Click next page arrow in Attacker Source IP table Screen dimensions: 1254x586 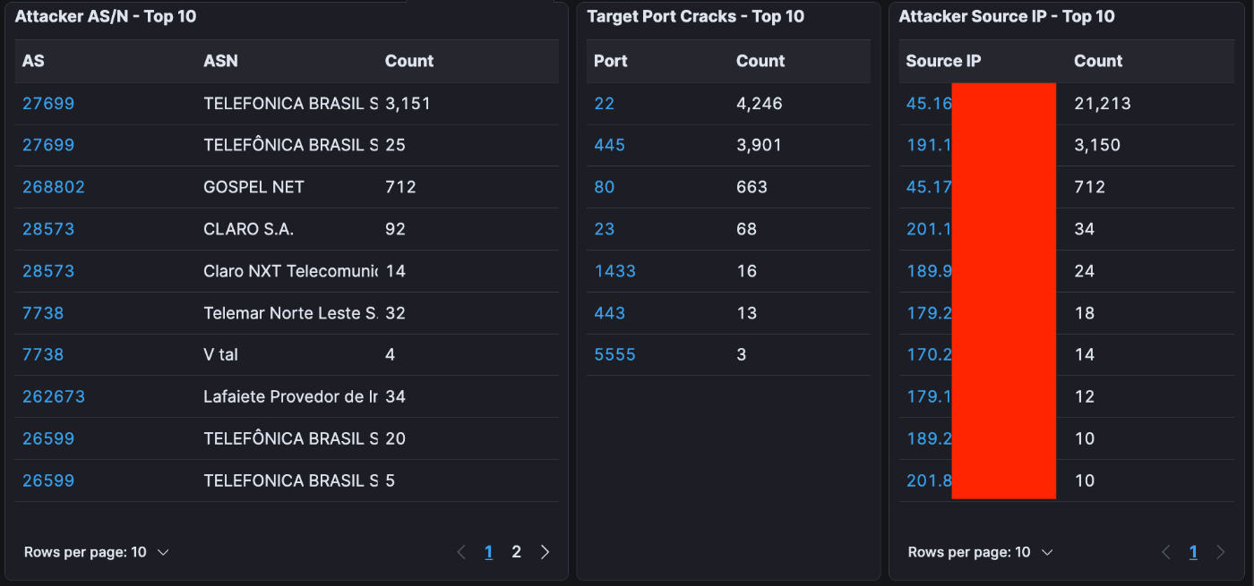pos(1219,552)
